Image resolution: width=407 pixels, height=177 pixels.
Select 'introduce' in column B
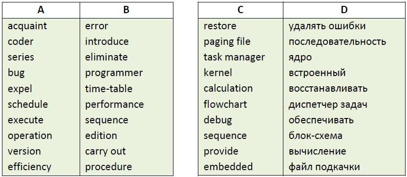click(107, 42)
